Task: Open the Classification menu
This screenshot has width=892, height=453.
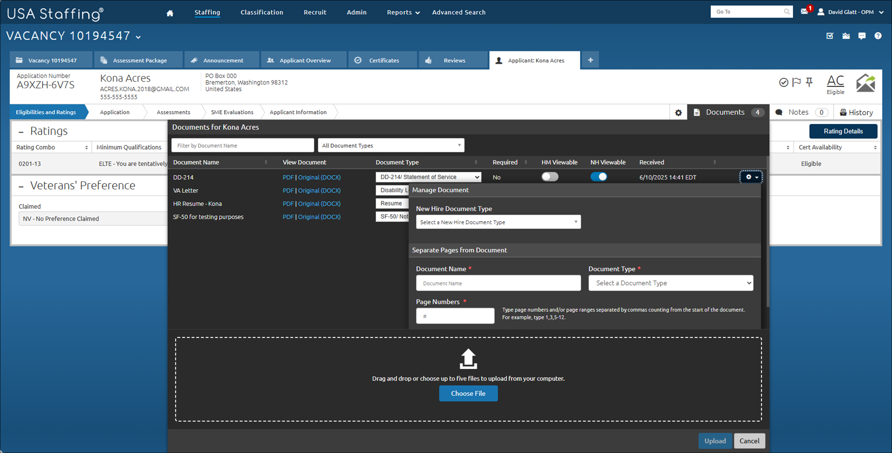Action: click(262, 12)
